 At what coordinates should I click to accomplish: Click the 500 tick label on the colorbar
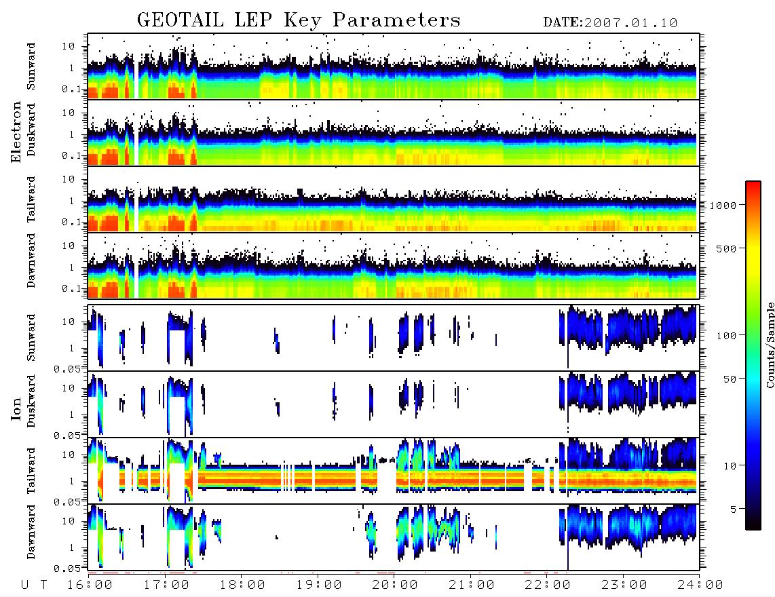726,248
